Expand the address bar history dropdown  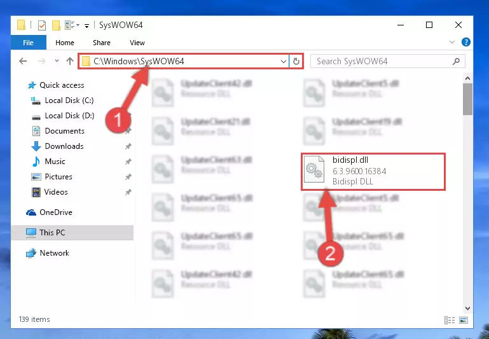(284, 62)
